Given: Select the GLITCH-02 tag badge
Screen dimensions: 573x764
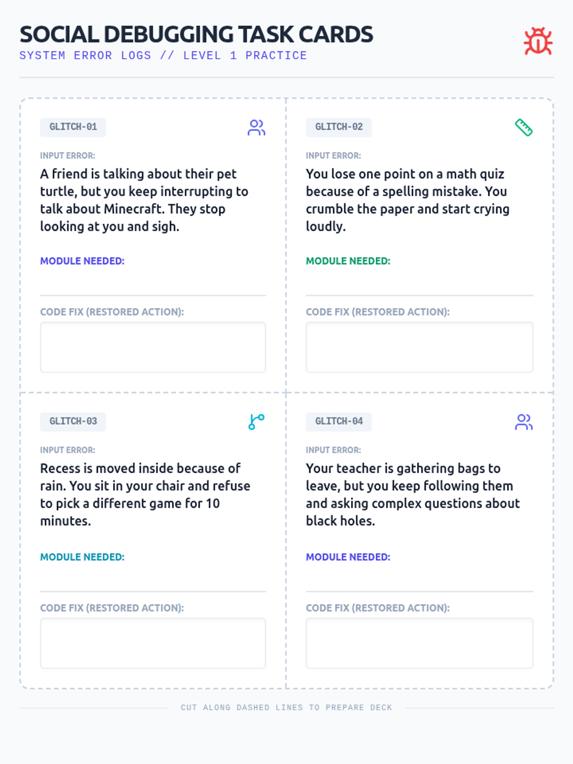Looking at the screenshot, I should (x=339, y=127).
